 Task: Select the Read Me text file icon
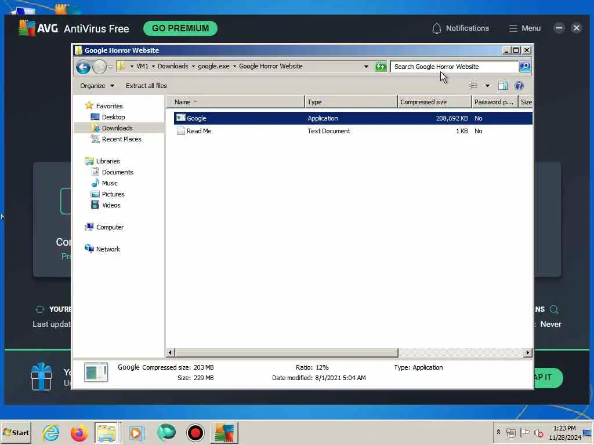click(181, 131)
